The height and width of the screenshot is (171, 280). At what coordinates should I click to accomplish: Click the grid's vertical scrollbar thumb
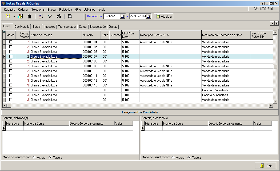[275, 67]
